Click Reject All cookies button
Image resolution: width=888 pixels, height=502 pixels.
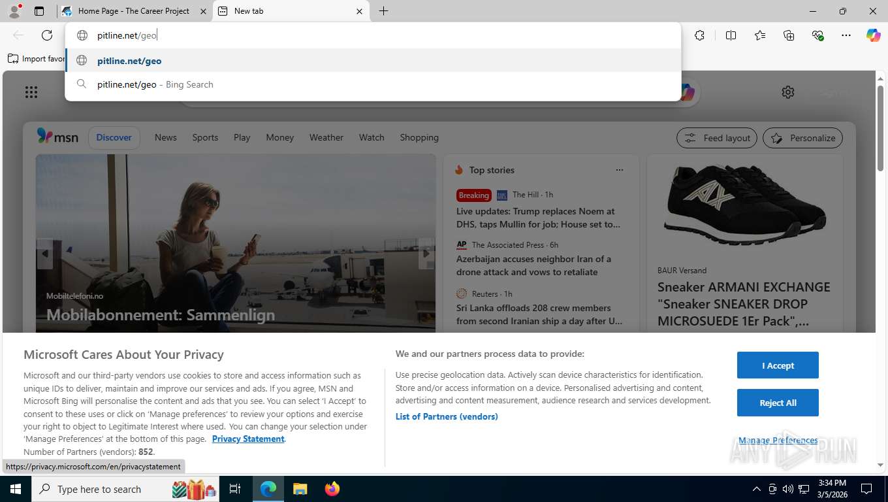778,403
